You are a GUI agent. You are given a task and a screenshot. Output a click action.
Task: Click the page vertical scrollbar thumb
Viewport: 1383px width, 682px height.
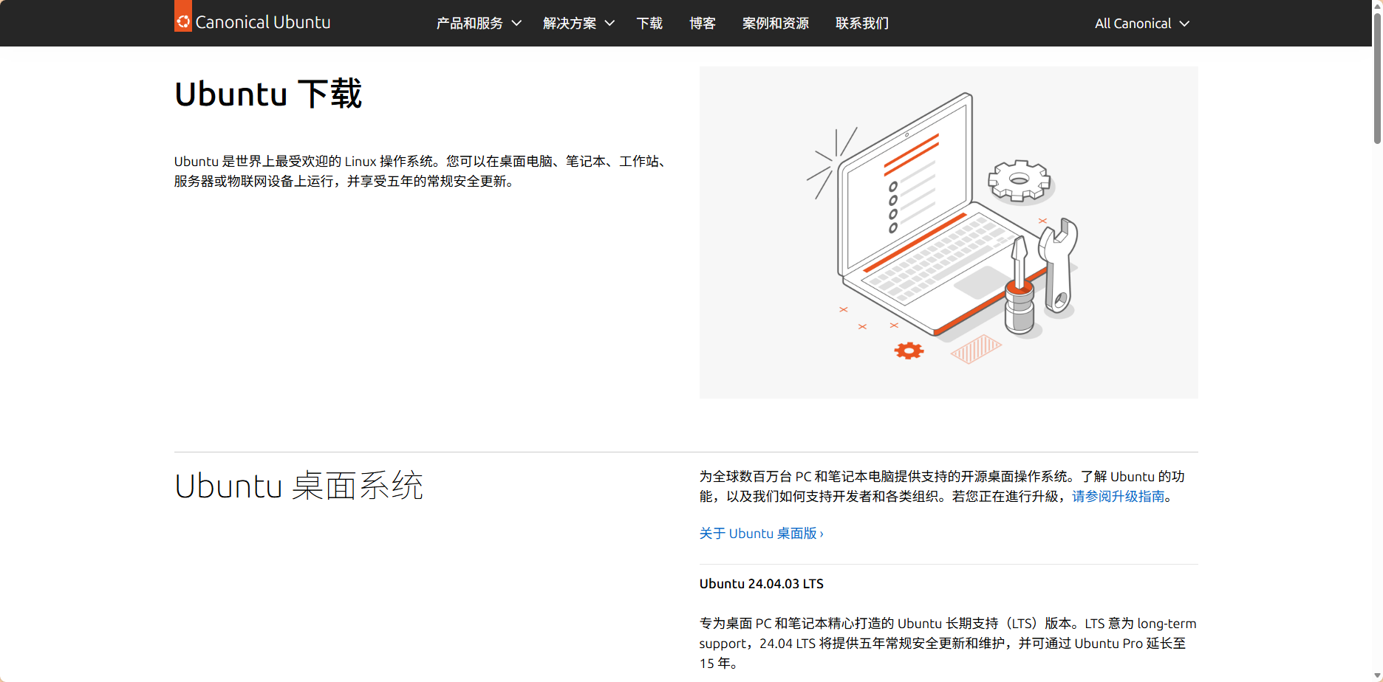(x=1377, y=77)
